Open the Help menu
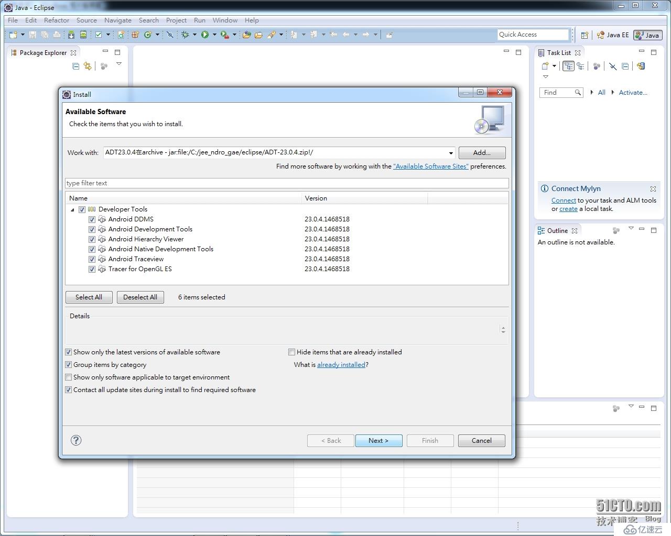 coord(252,20)
